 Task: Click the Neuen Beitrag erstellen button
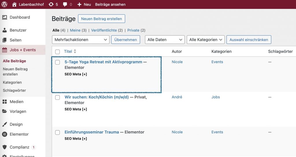click(x=101, y=19)
